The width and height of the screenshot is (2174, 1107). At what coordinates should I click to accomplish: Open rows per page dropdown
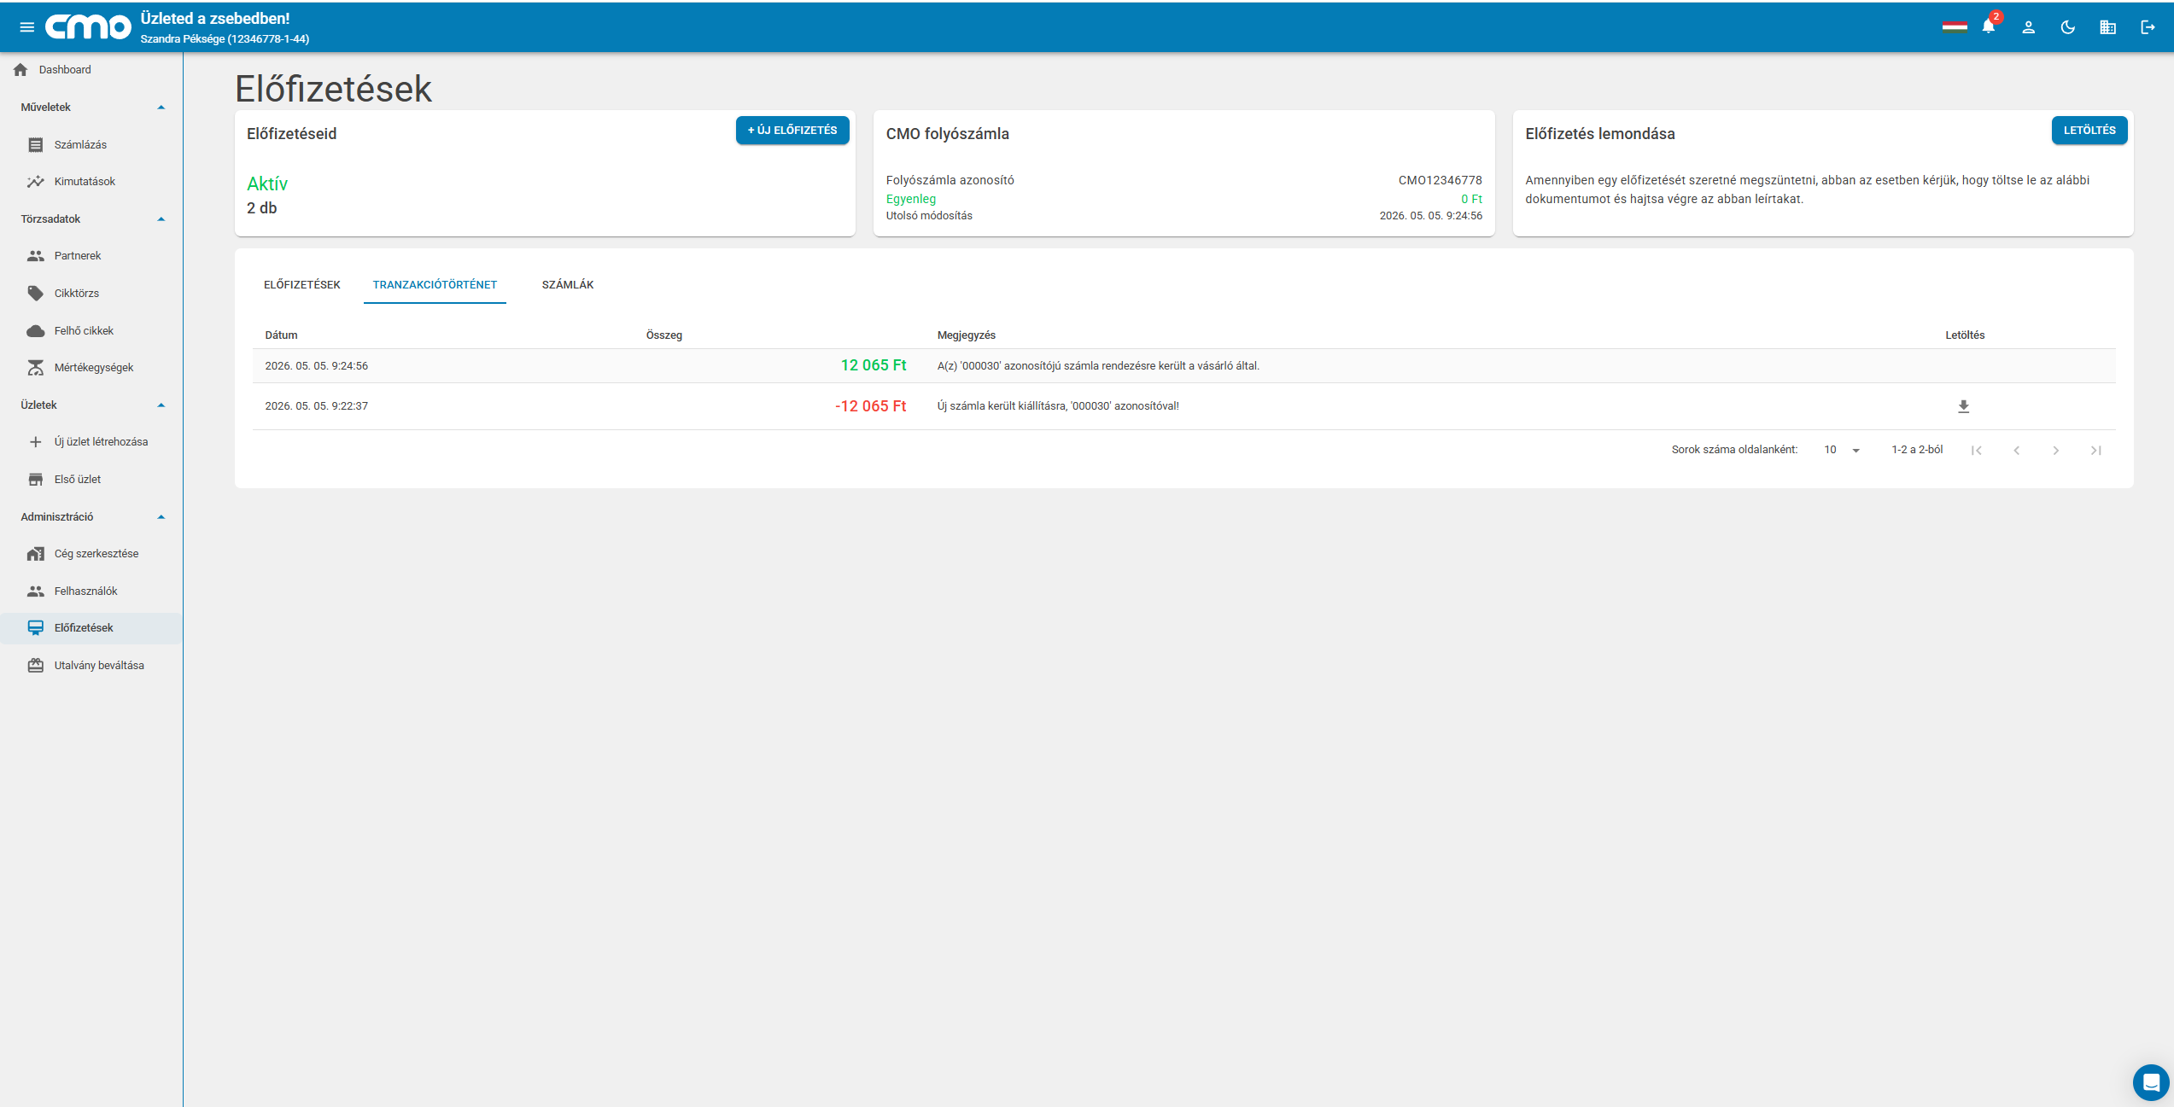(x=1842, y=450)
